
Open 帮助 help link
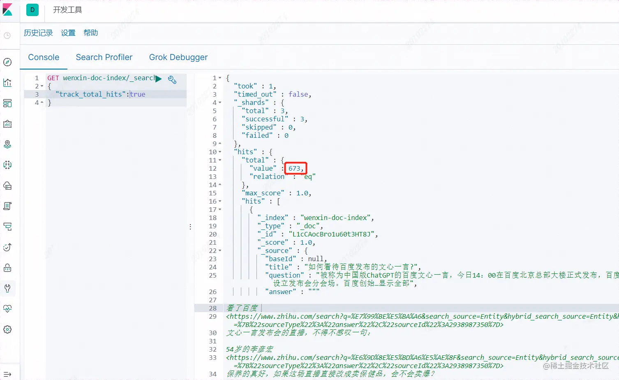click(91, 33)
